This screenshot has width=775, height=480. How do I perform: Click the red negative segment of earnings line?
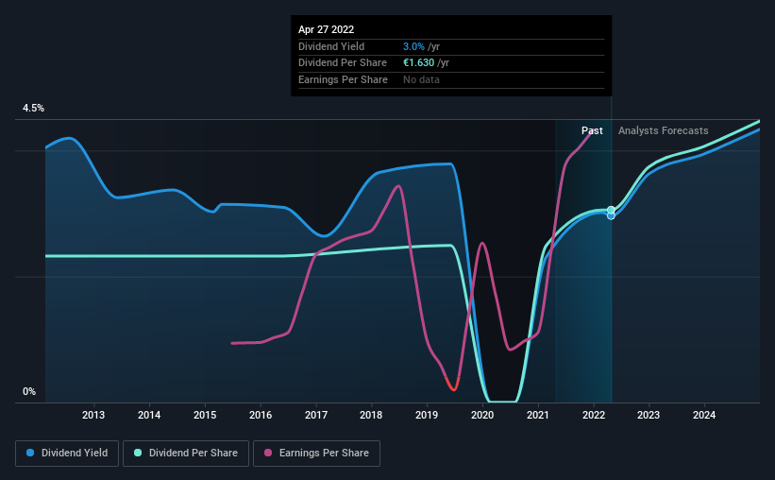(x=453, y=385)
